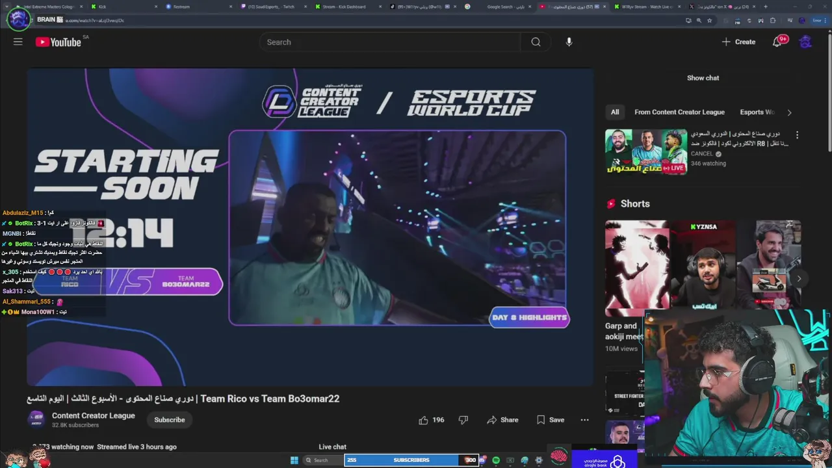This screenshot has width=832, height=468.
Task: Click the video player area
Action: pyautogui.click(x=310, y=227)
